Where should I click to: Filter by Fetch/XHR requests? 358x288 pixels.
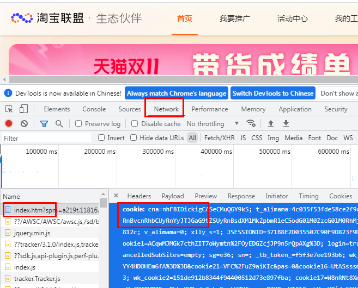[220, 137]
